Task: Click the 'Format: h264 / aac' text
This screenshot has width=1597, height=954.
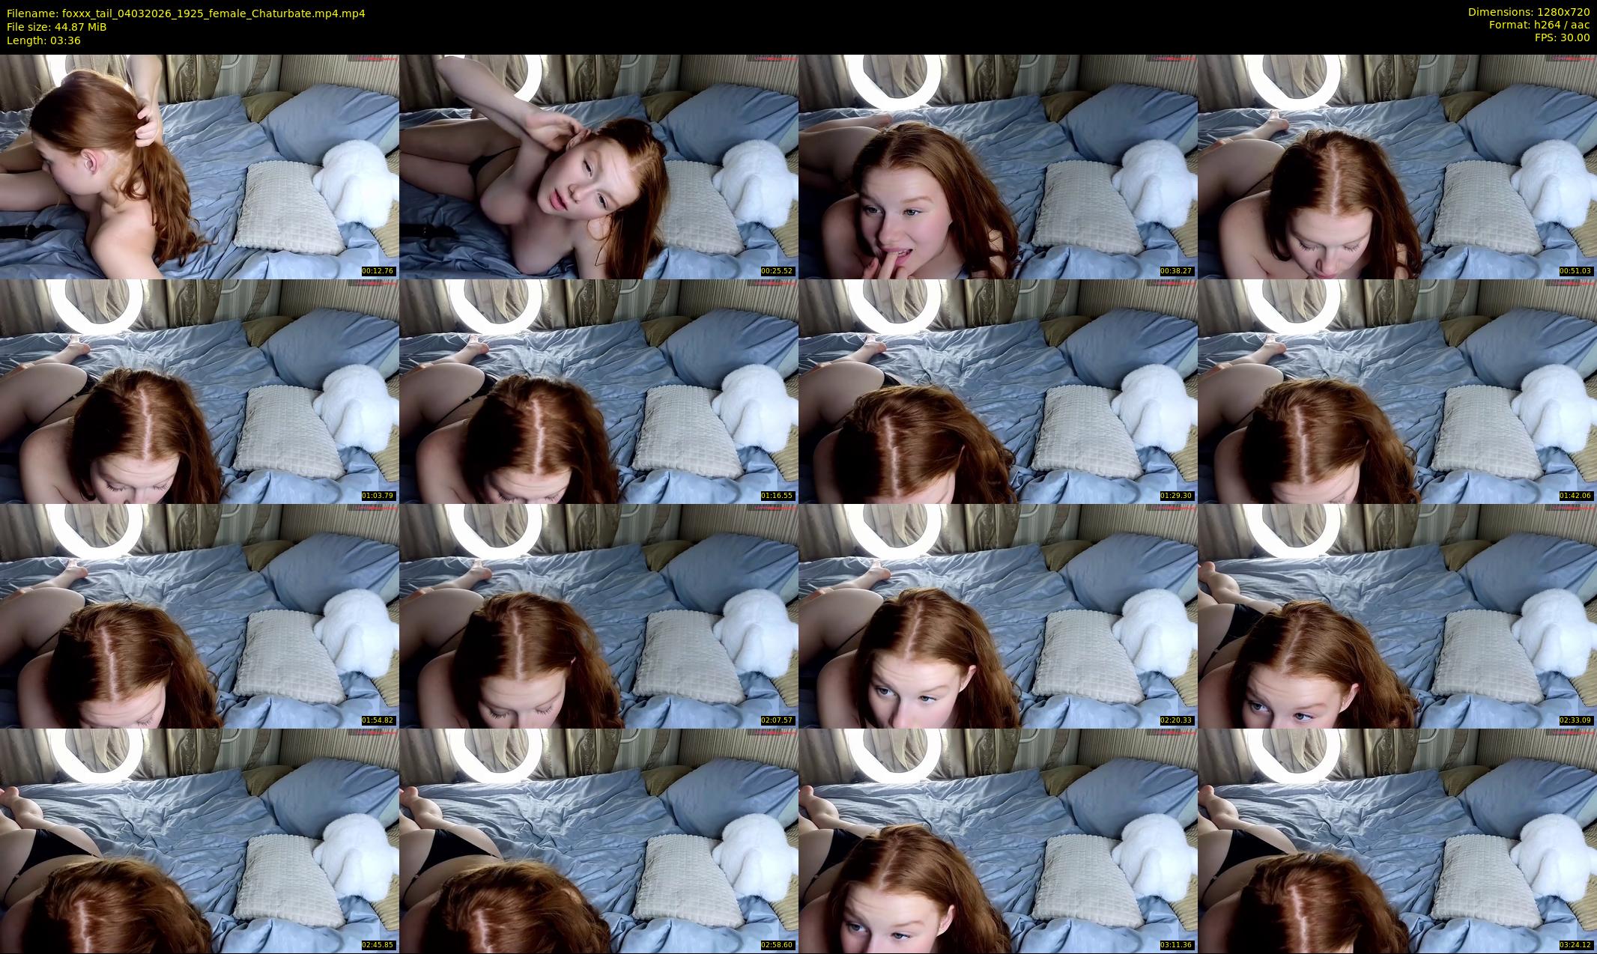Action: point(1539,25)
